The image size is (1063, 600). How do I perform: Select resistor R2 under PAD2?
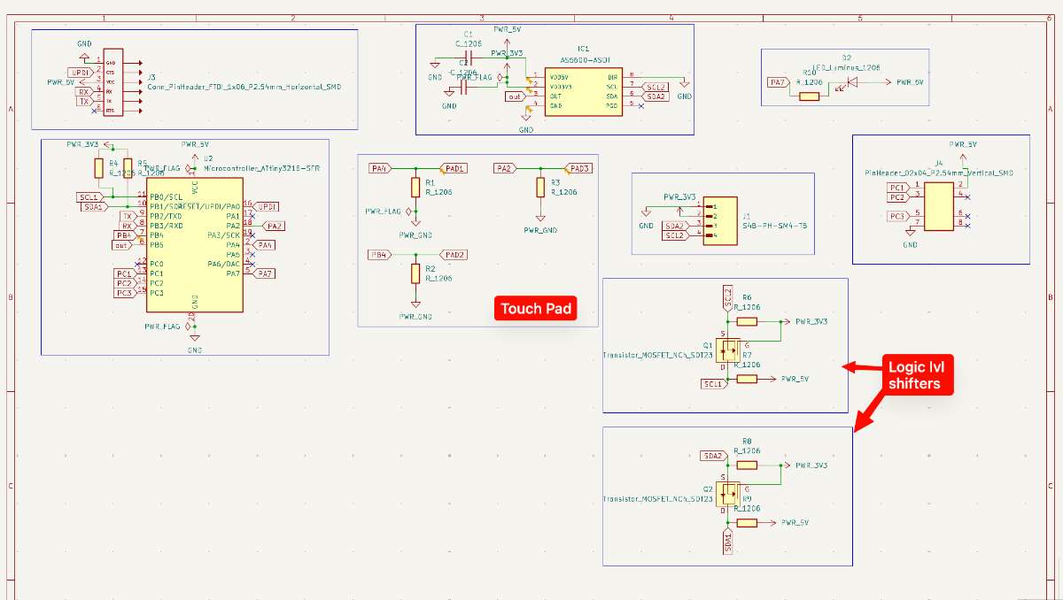pyautogui.click(x=415, y=273)
